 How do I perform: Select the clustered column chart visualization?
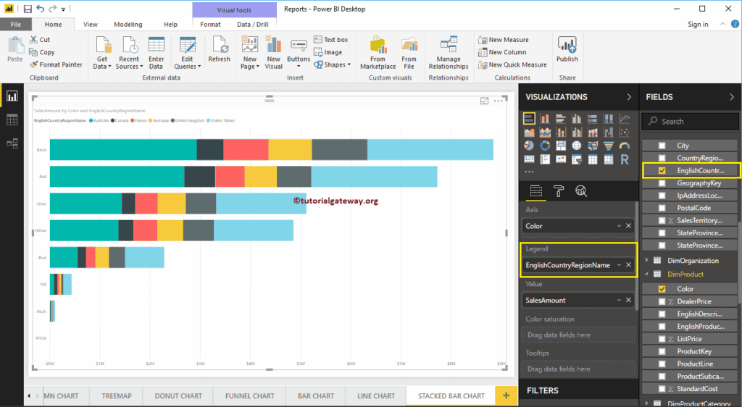(x=576, y=119)
